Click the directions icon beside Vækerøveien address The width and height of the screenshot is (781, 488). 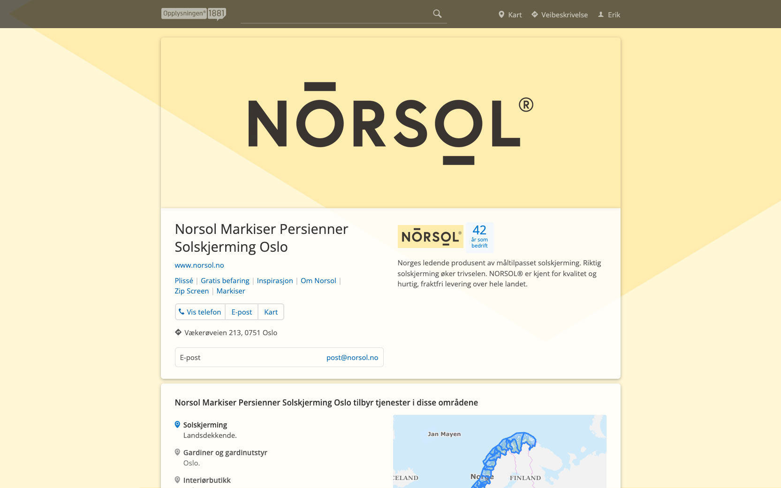(x=178, y=332)
